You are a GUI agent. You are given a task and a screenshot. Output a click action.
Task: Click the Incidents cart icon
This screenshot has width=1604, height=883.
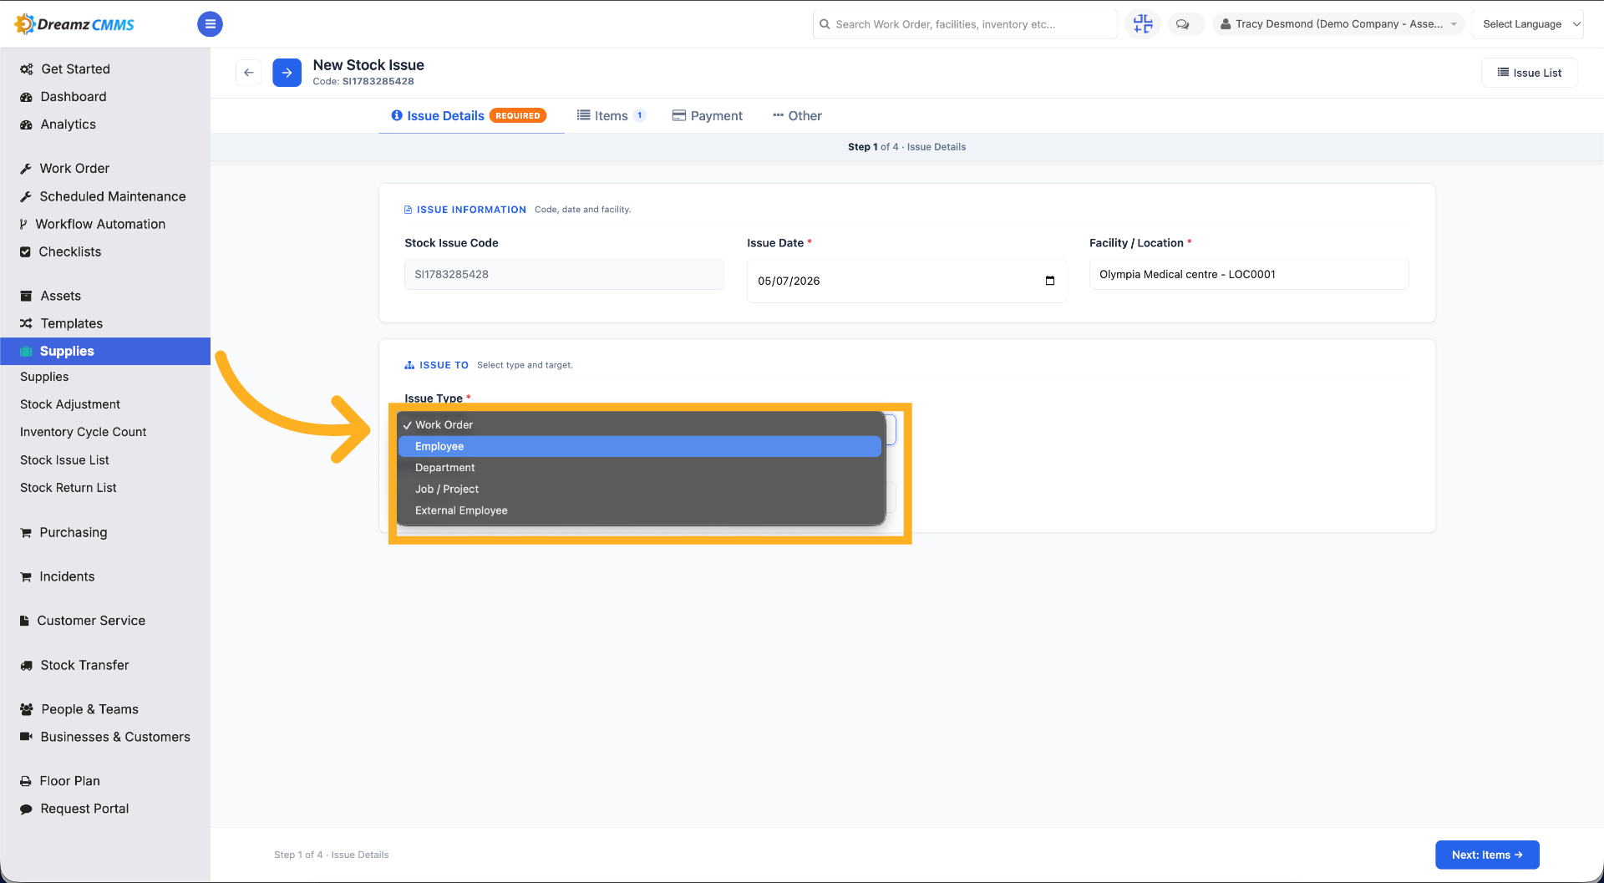(26, 576)
